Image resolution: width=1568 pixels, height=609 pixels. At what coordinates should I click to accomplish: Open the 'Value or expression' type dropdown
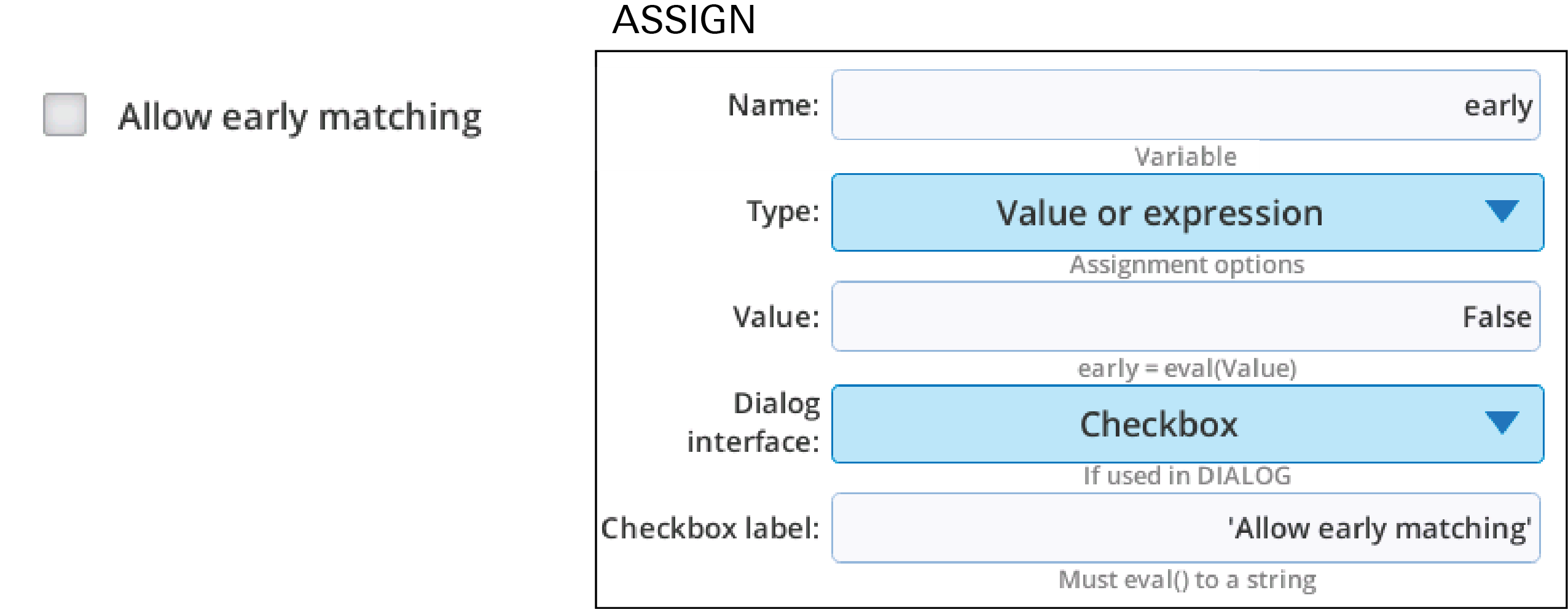[x=1188, y=212]
